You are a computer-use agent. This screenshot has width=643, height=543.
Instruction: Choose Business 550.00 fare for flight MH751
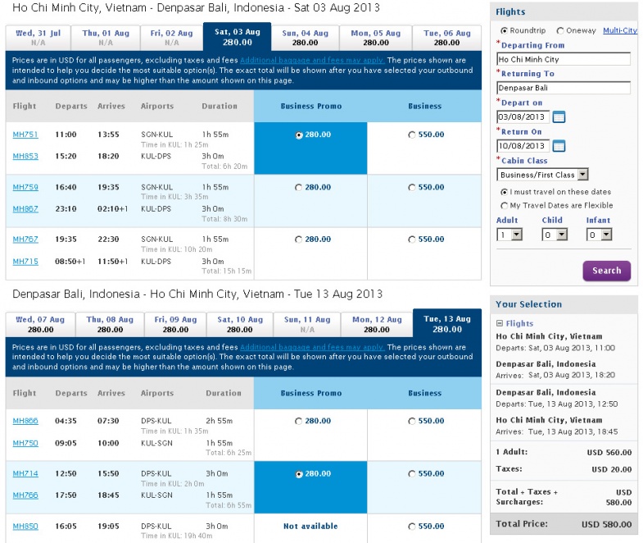(412, 135)
